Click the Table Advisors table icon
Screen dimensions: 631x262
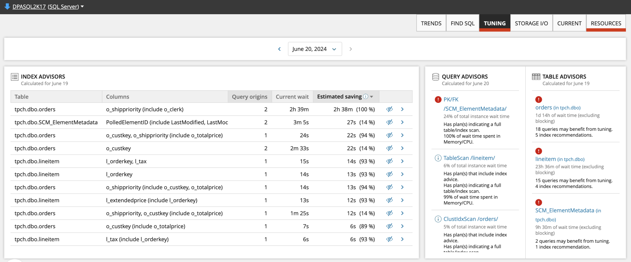pyautogui.click(x=536, y=77)
